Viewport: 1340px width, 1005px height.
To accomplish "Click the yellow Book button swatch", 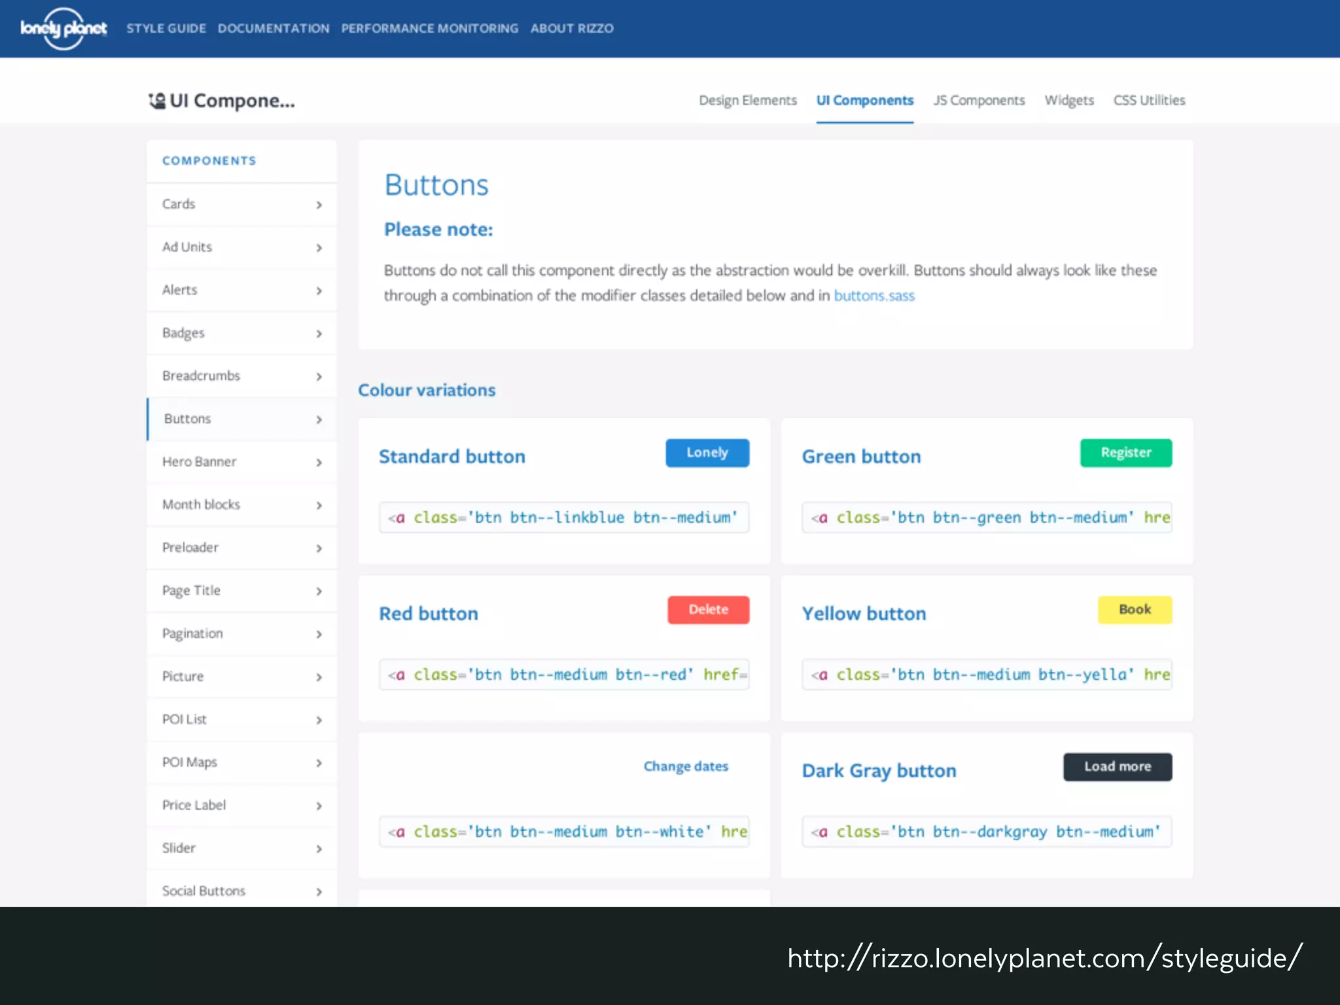I will (x=1134, y=609).
